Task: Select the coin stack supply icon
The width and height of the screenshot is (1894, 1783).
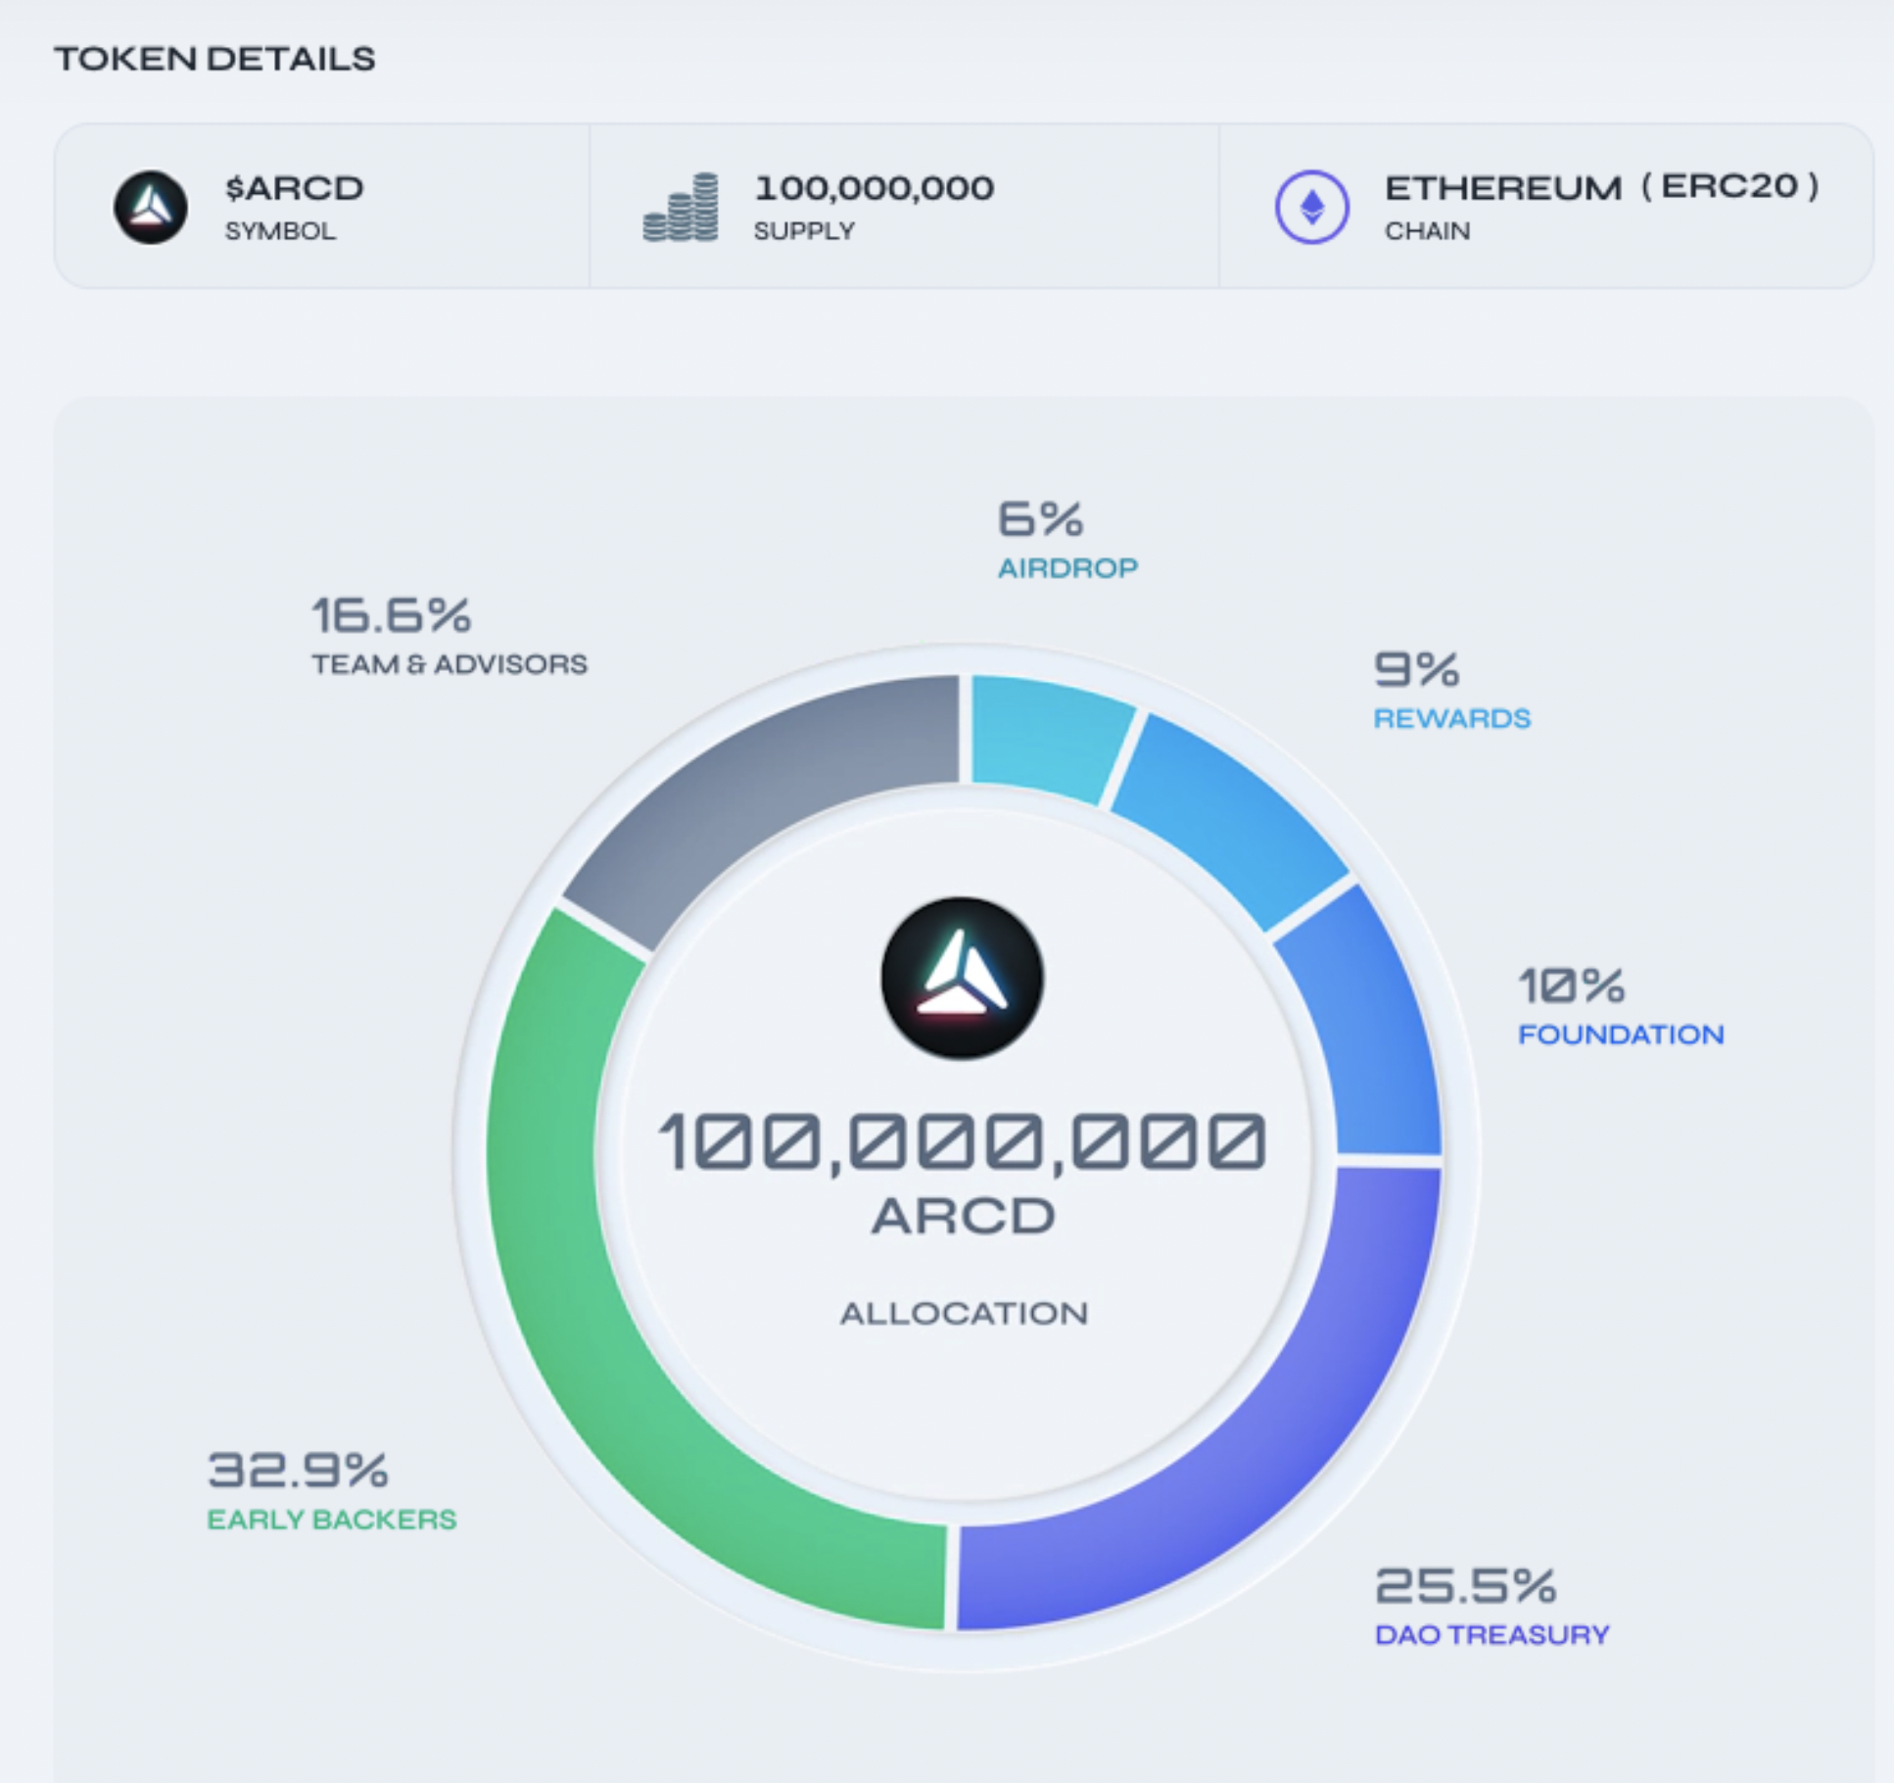Action: (x=683, y=208)
